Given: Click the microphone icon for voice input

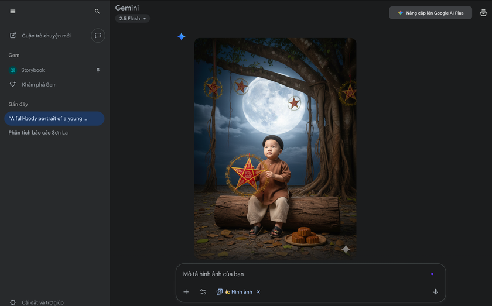Looking at the screenshot, I should click(x=435, y=291).
